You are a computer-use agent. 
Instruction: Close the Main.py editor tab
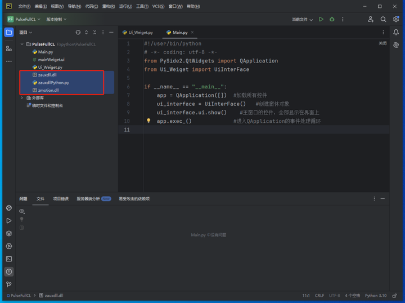click(192, 32)
